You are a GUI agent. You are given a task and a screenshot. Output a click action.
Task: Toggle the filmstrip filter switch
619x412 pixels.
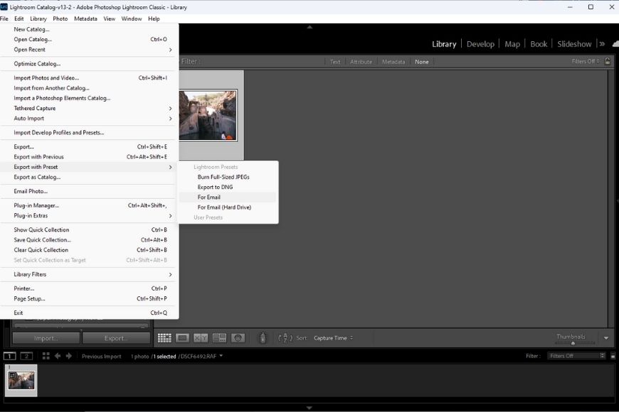click(611, 356)
